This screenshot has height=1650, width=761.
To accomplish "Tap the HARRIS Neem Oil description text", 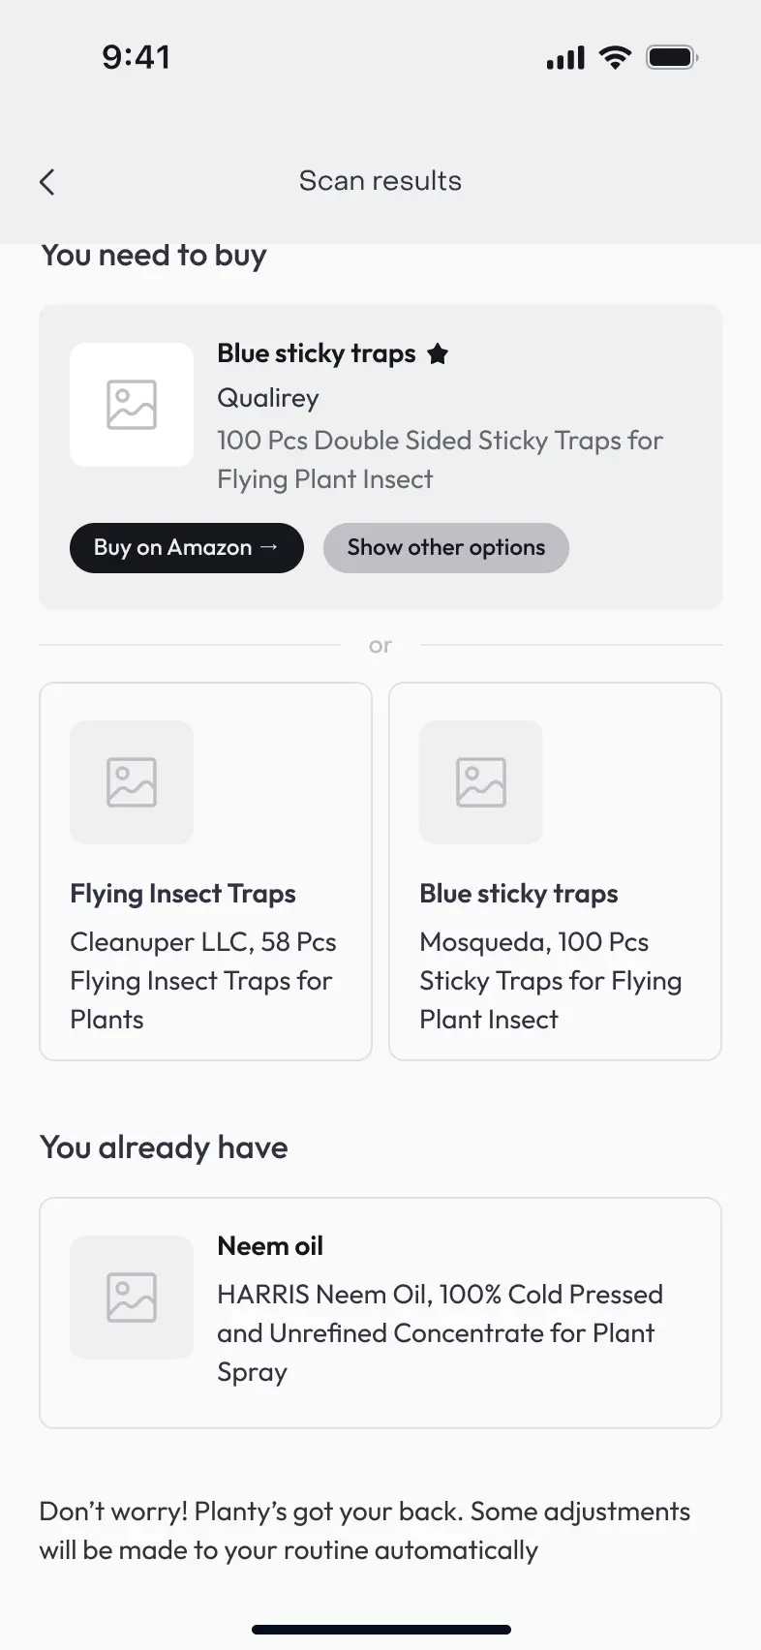I will (441, 1333).
